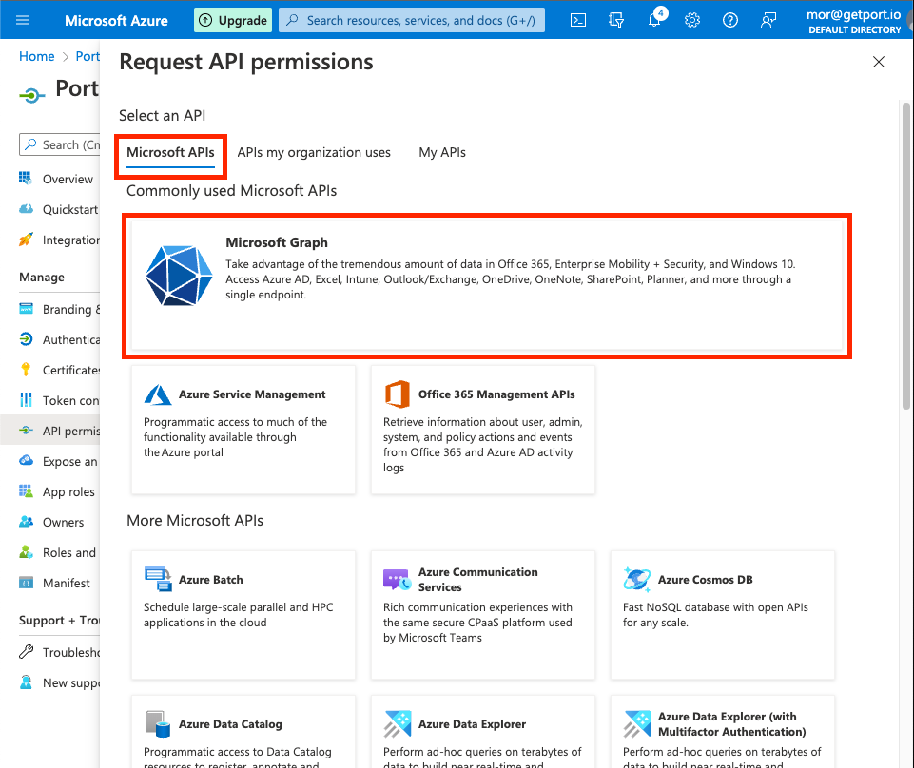
Task: Open the Azure portal hamburger menu
Action: [x=24, y=20]
